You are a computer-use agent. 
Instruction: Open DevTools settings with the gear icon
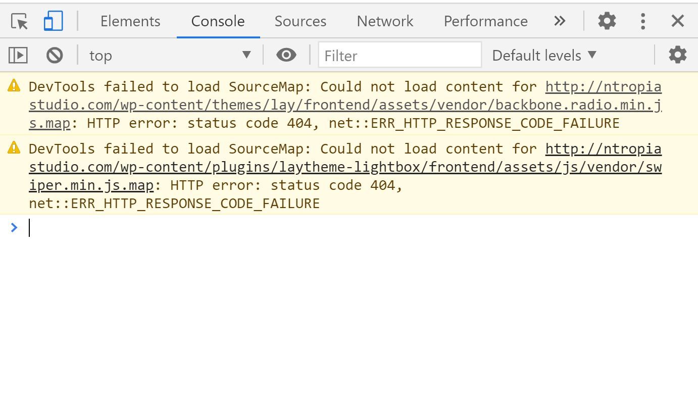pyautogui.click(x=606, y=21)
